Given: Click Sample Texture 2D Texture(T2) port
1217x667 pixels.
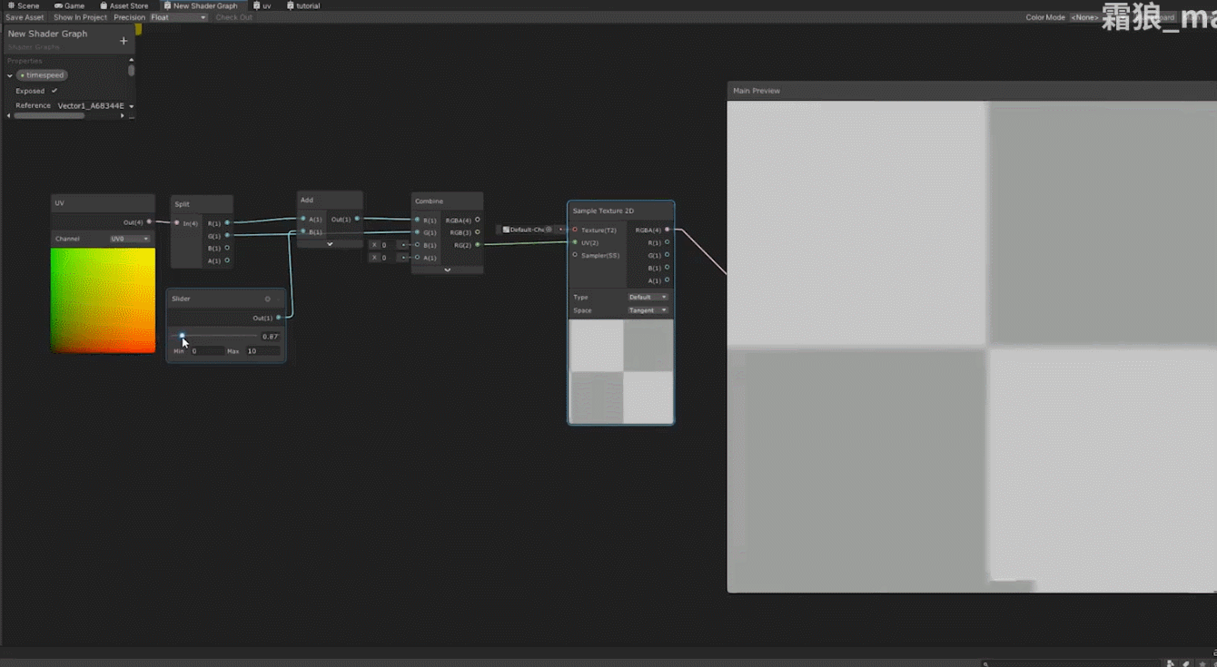Looking at the screenshot, I should [x=575, y=230].
